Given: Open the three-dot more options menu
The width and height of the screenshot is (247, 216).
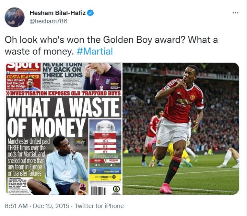Looking at the screenshot, I should [235, 13].
